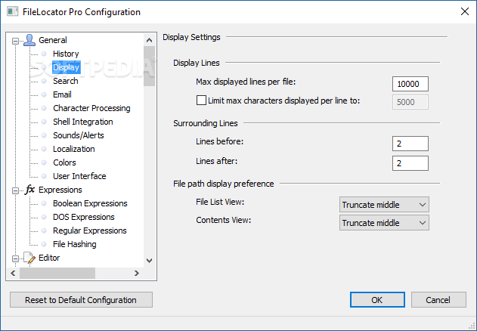Collapse the Expressions tree node

(15, 190)
